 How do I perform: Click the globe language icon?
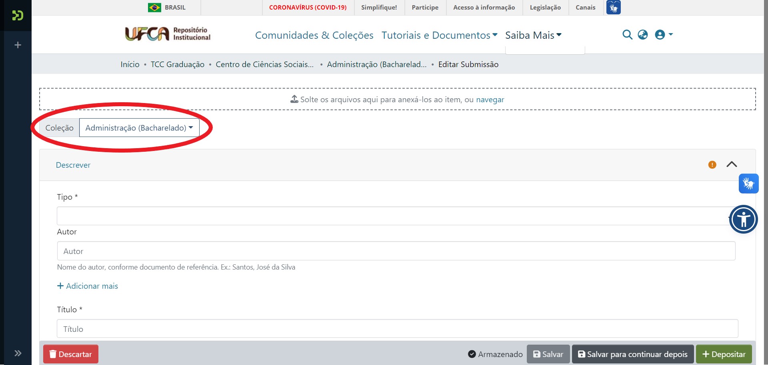tap(643, 35)
